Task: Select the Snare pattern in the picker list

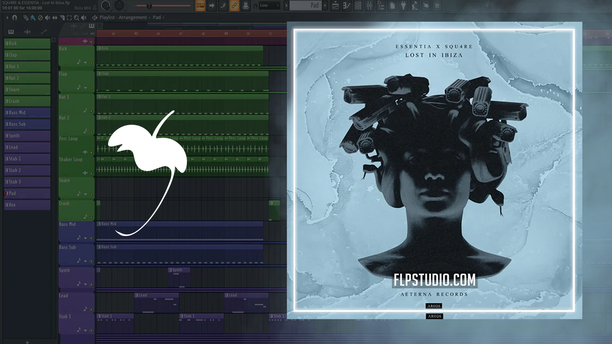Action: (27, 89)
